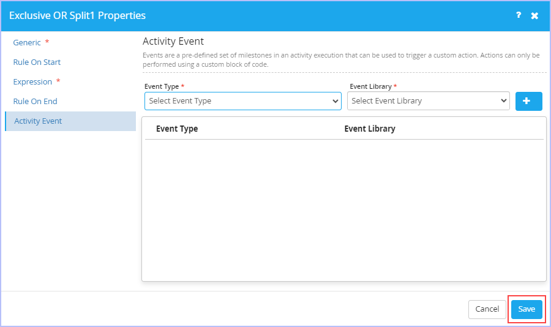The image size is (551, 327).
Task: Click the Event Type dropdown chevron arrow
Action: click(x=335, y=101)
